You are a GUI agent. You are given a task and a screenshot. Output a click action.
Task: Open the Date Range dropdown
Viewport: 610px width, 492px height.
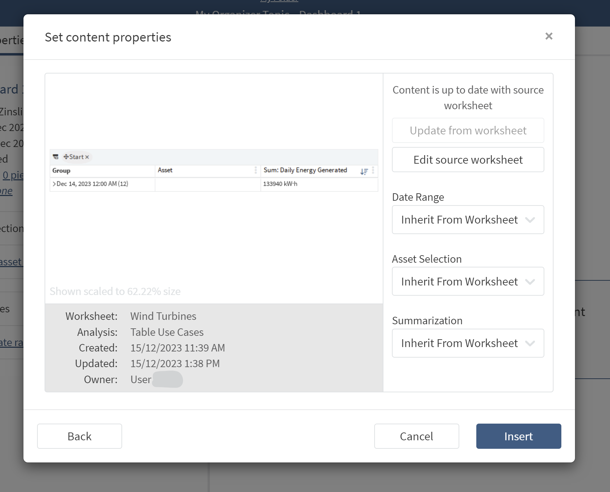[468, 220]
